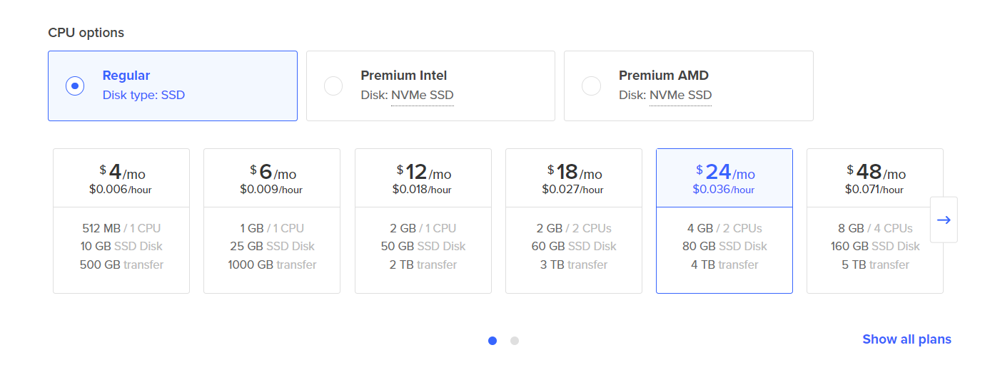Select the Regular CPU radio button
Viewport: 990px width, 370px height.
coord(75,86)
